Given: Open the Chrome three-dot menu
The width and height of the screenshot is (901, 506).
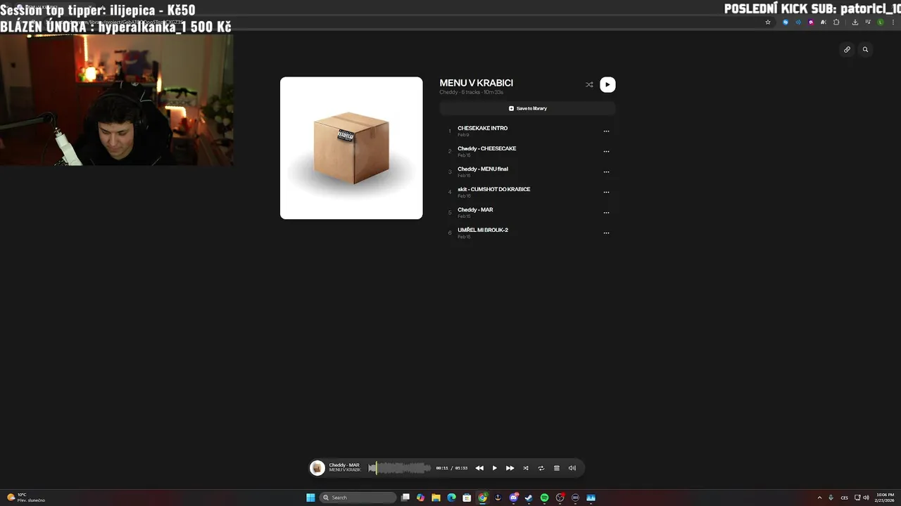Looking at the screenshot, I should [892, 22].
